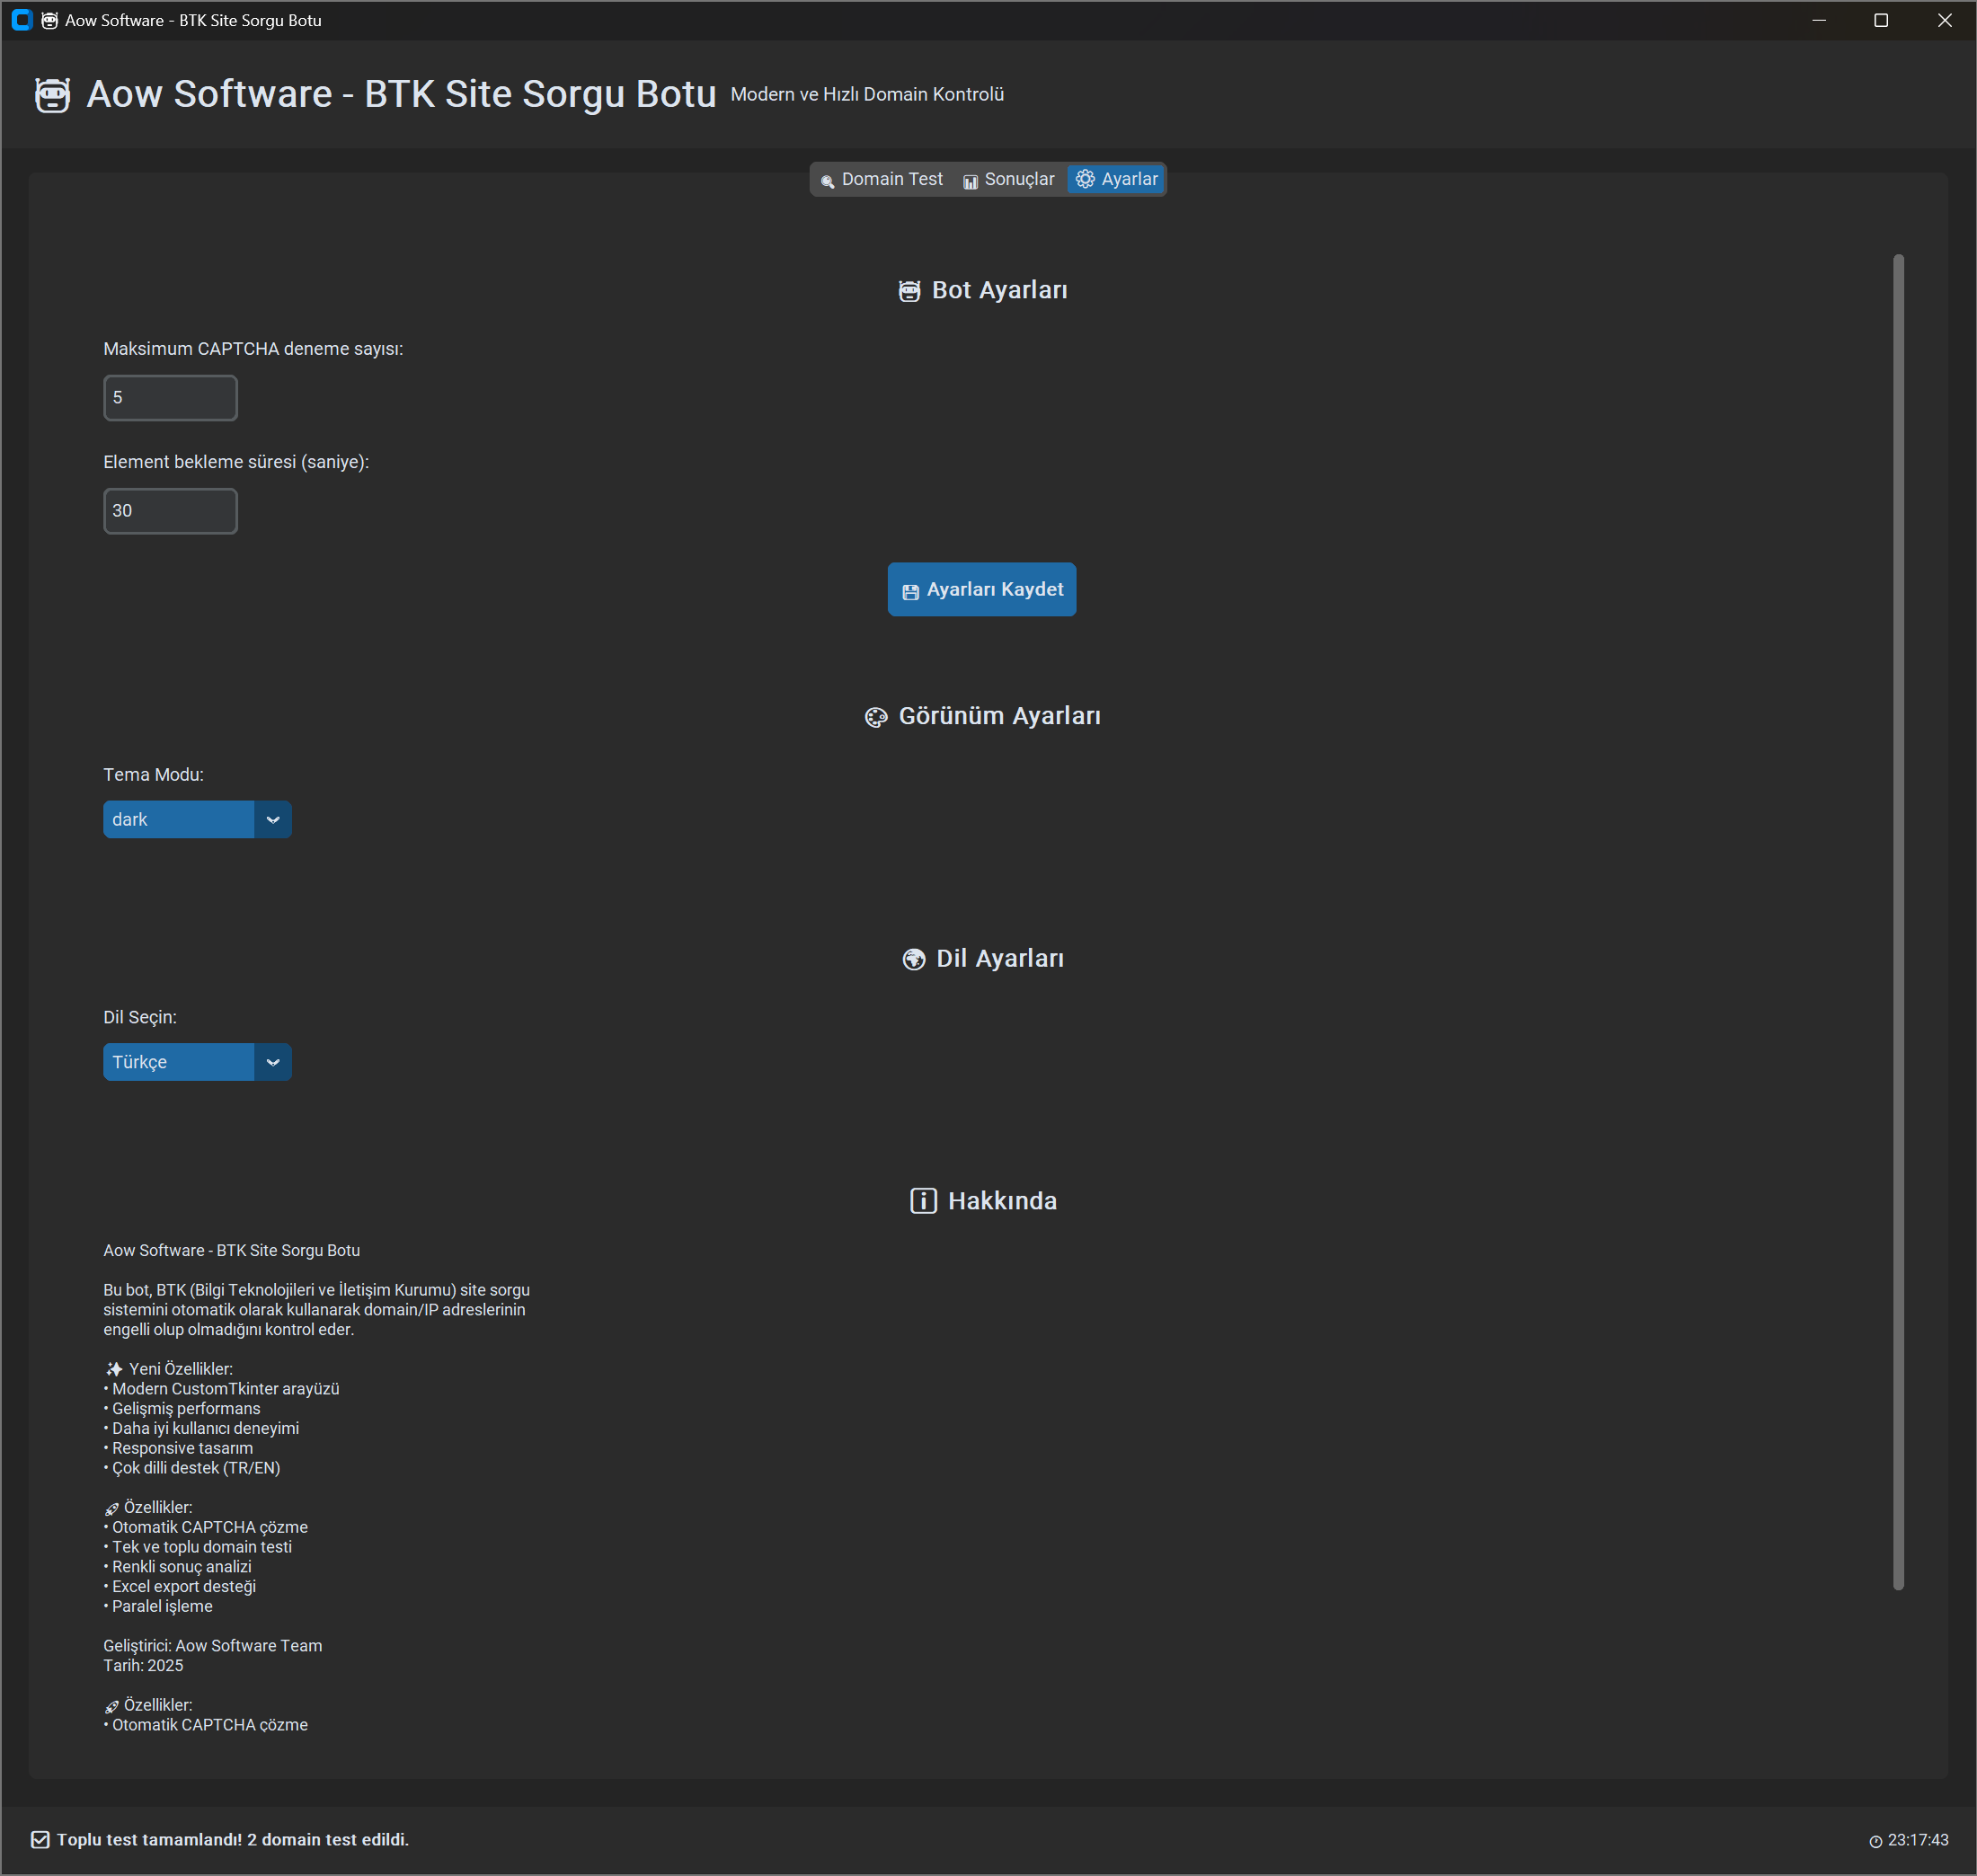Switch to the Sonuçlar tab
Screen dimensions: 1977x1876
[1009, 179]
